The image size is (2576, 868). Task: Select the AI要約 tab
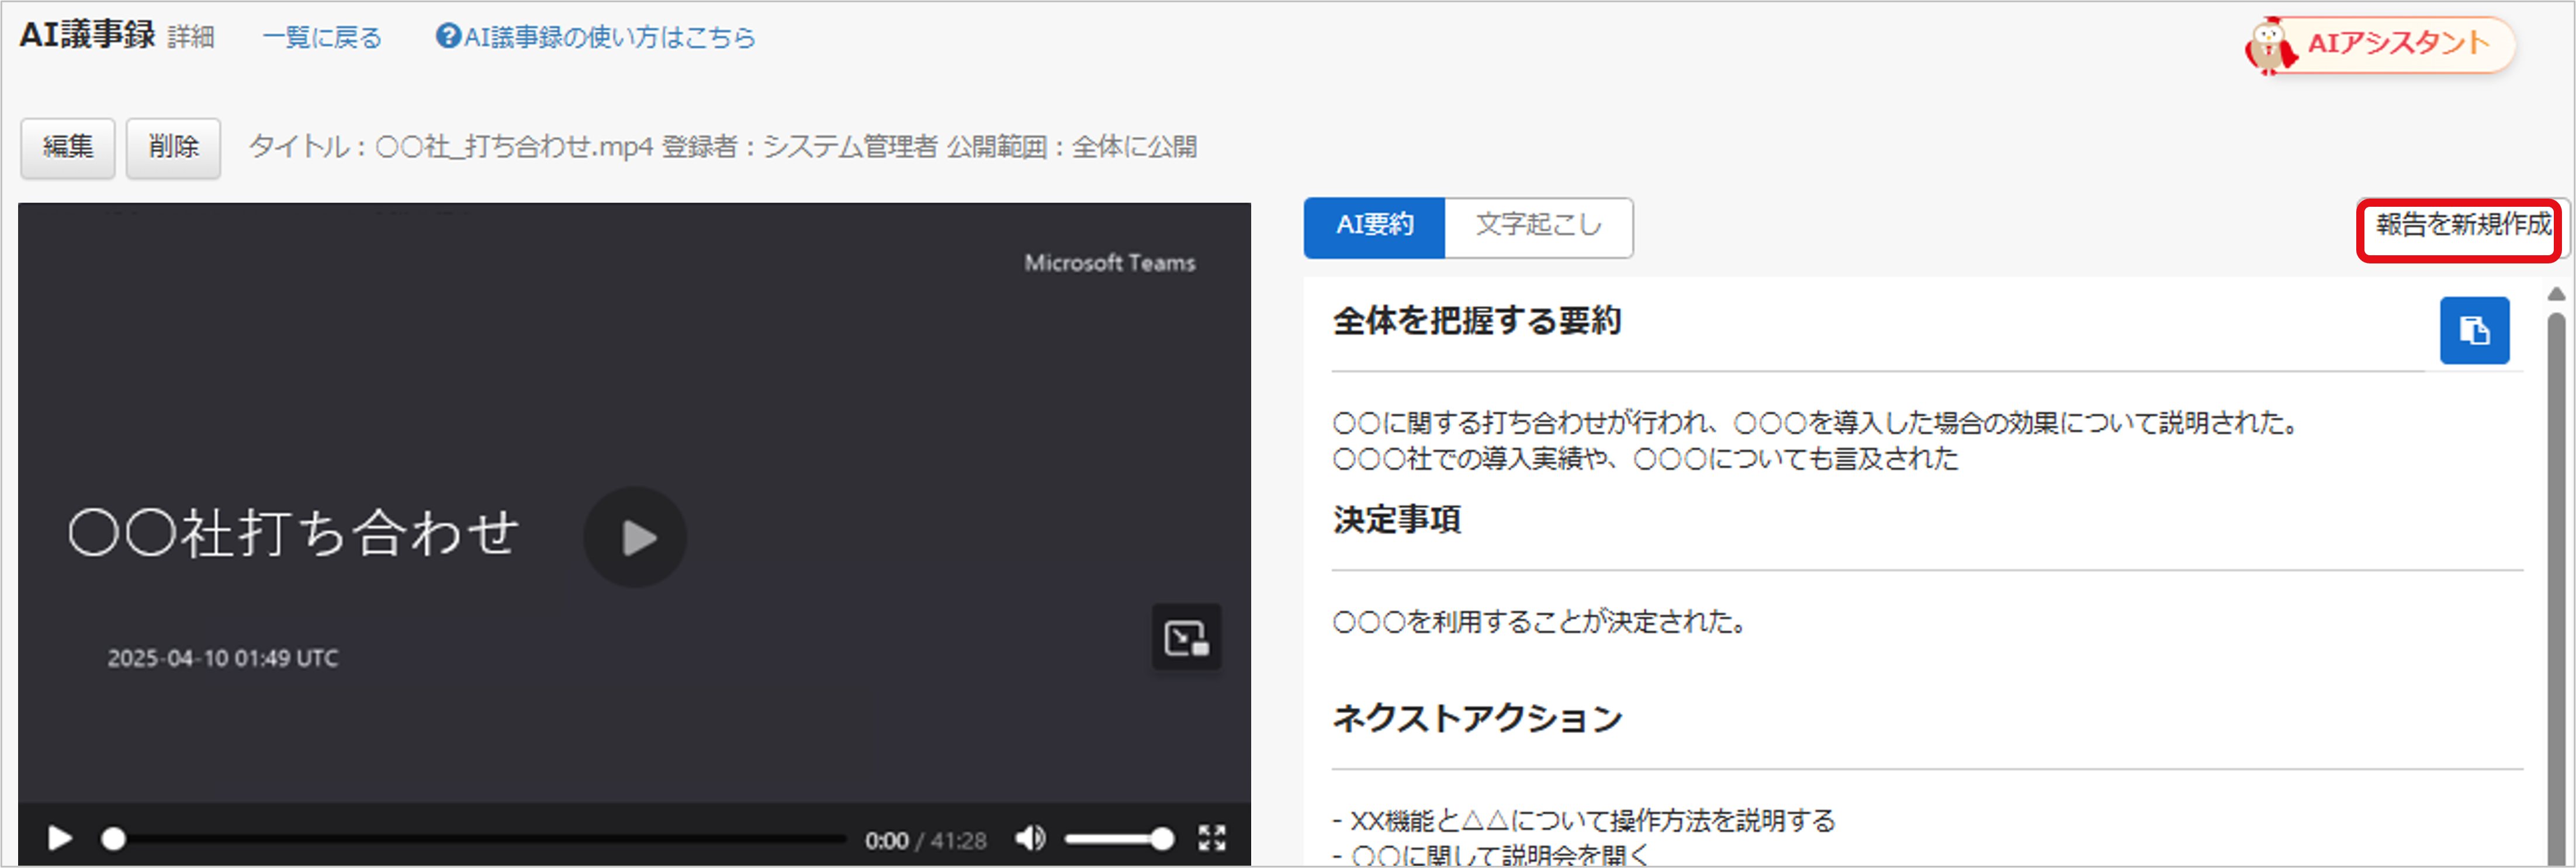point(1374,226)
